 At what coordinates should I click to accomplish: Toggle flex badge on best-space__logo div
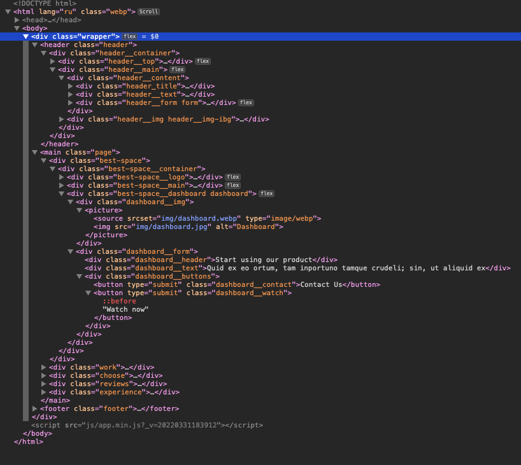[x=232, y=177]
